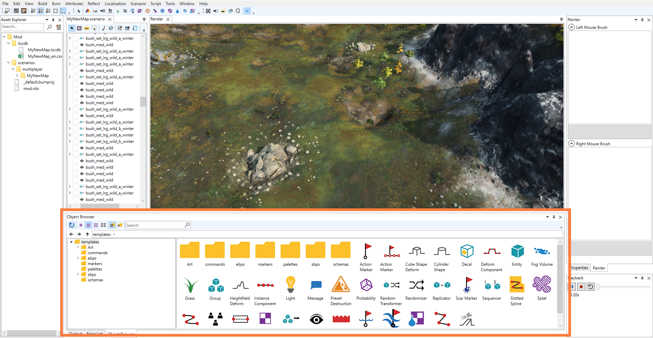Focus the Asset Explorer search box
The height and width of the screenshot is (338, 653).
[22, 27]
